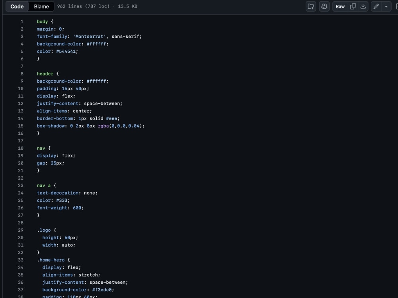This screenshot has width=398, height=298.
Task: Select line number 23
Action: [21, 186]
